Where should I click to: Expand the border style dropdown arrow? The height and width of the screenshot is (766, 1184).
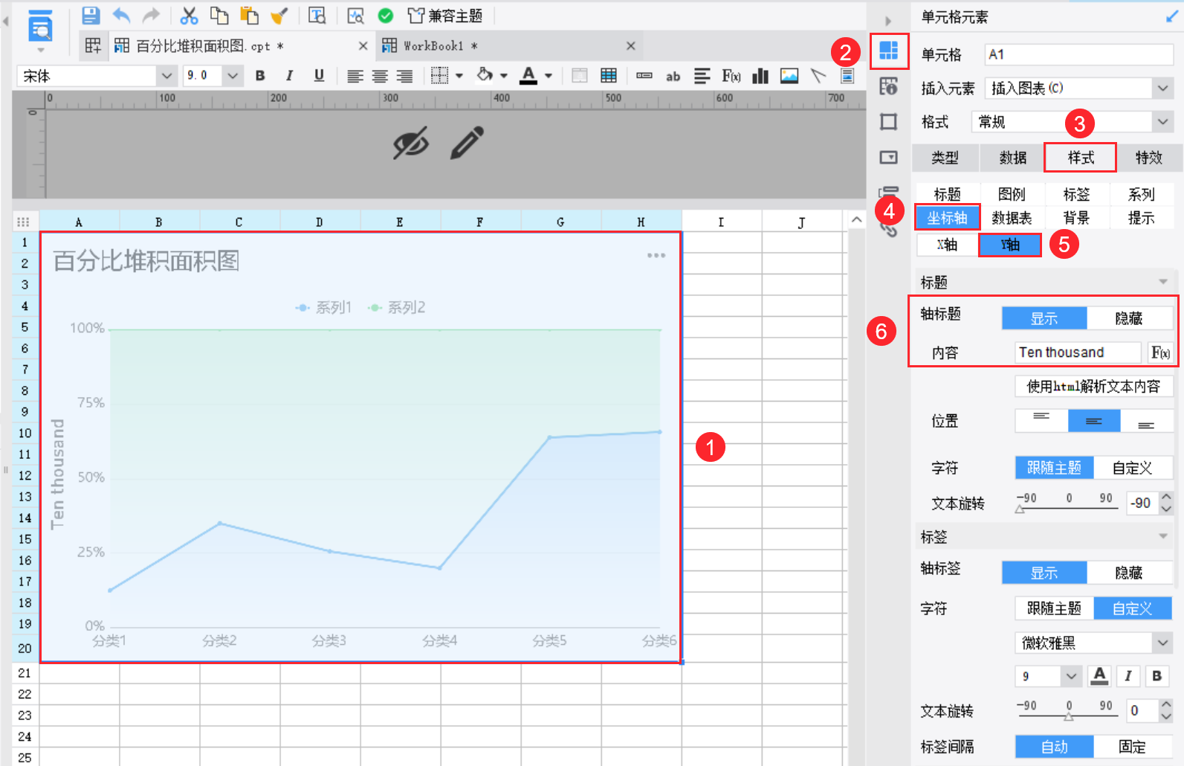pos(459,76)
